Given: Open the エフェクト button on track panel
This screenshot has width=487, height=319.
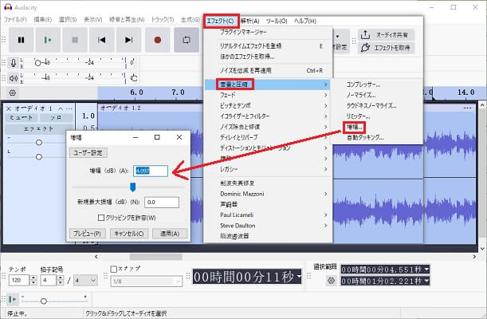Looking at the screenshot, I should click(x=39, y=129).
